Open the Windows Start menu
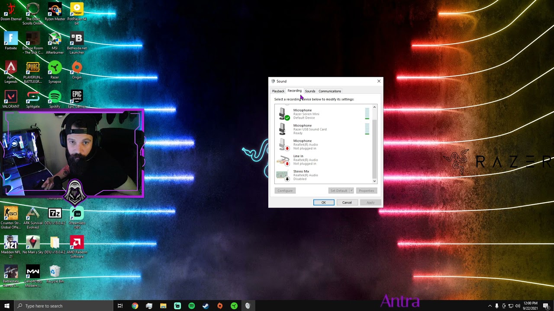This screenshot has height=311, width=554. click(x=6, y=306)
